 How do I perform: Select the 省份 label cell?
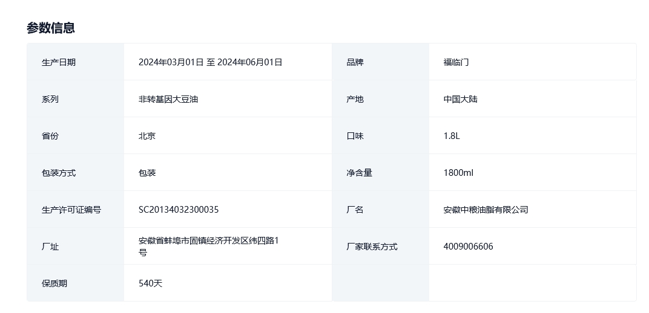pyautogui.click(x=75, y=135)
